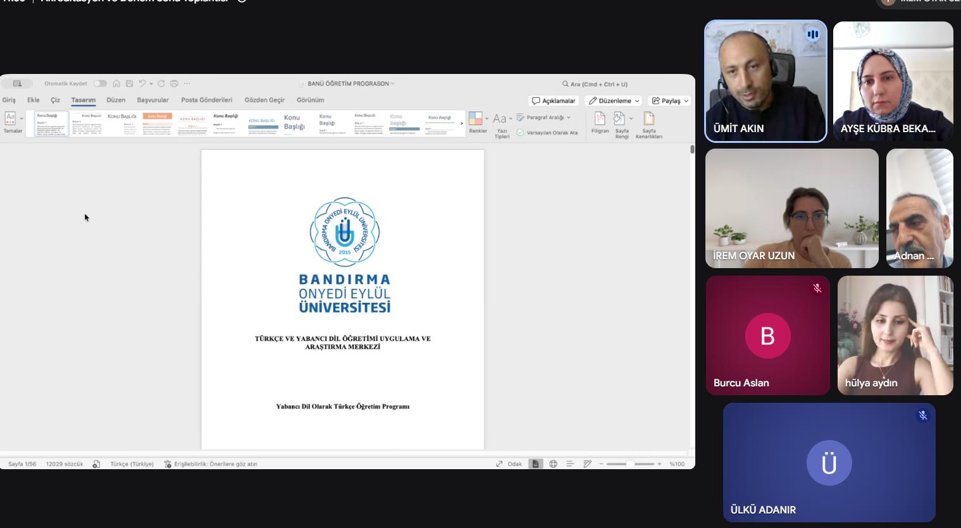Open the more options ellipsis in the title bar

click(187, 83)
